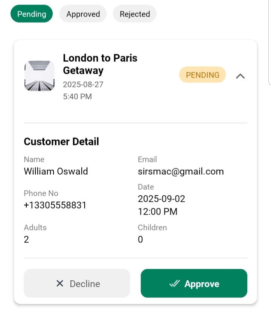Click the PENDING status badge
This screenshot has width=271, height=330.
(202, 75)
